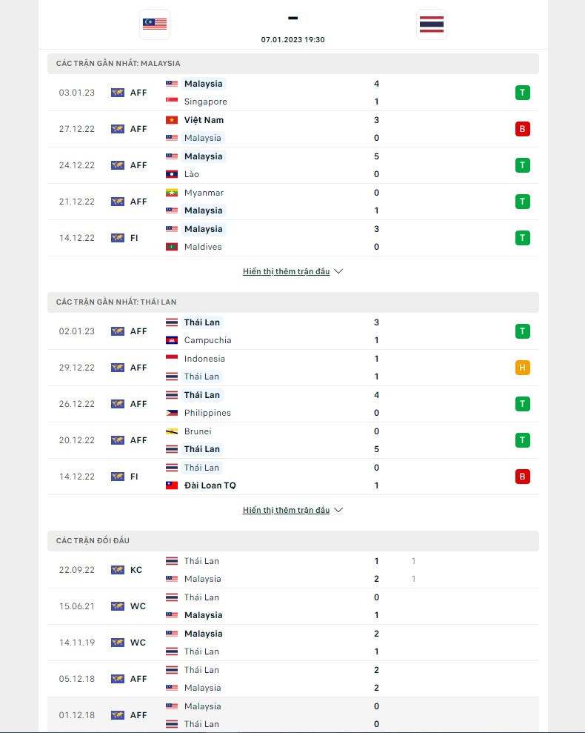
Task: Click Singapore flag icon next to team name
Action: [172, 102]
